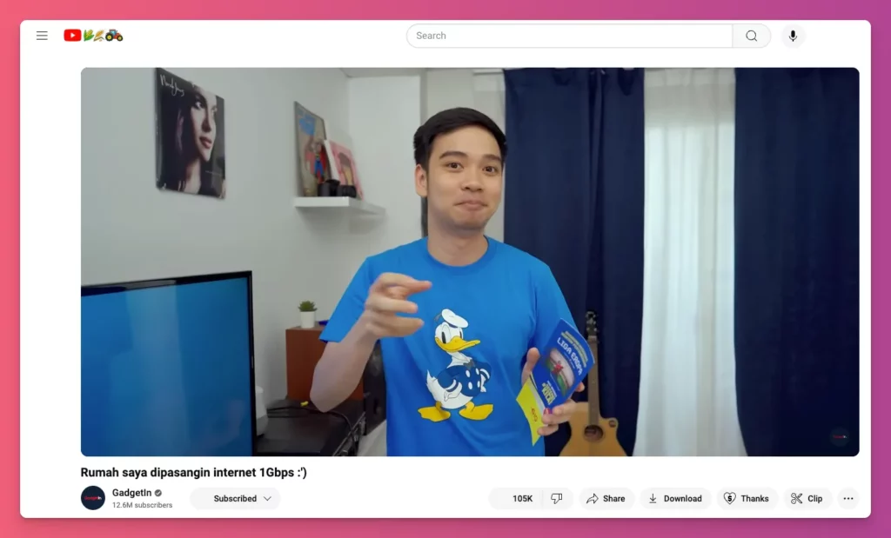Open the three-dot more actions menu
891x538 pixels.
click(x=848, y=499)
